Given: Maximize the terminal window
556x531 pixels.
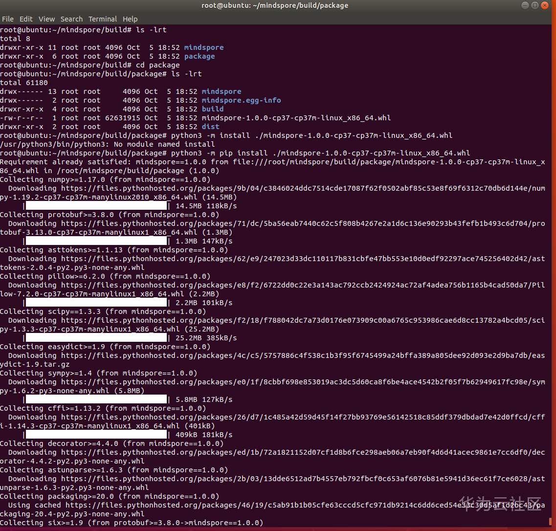Looking at the screenshot, I should (534, 5).
